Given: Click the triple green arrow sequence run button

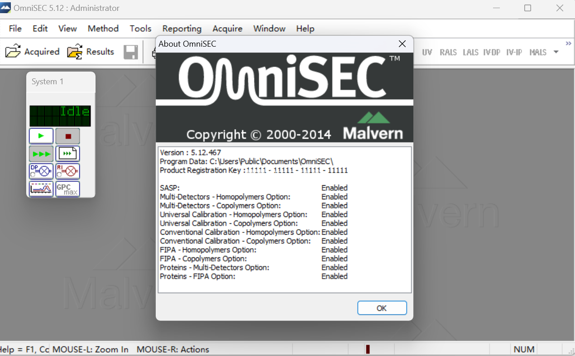Looking at the screenshot, I should (x=41, y=154).
